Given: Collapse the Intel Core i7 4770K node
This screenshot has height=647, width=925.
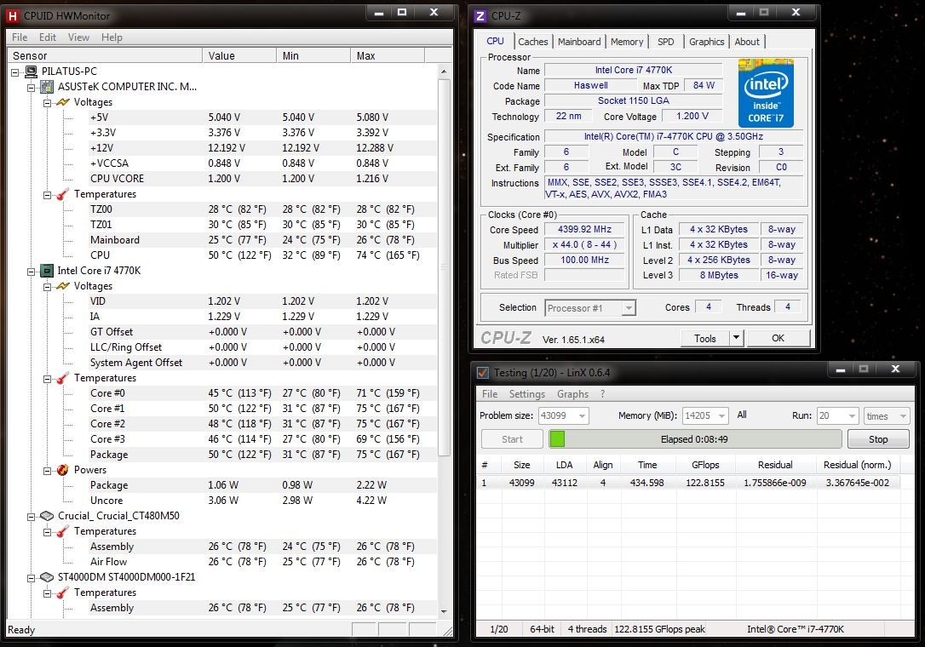Looking at the screenshot, I should [x=31, y=272].
